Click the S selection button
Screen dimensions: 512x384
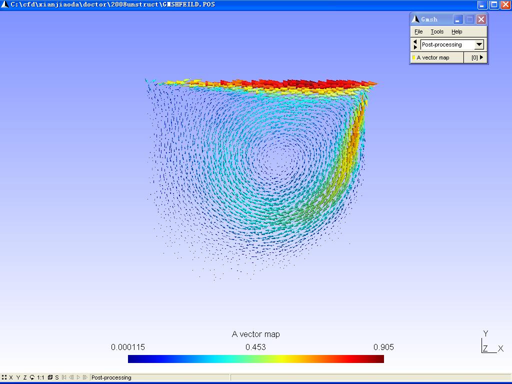[57, 377]
